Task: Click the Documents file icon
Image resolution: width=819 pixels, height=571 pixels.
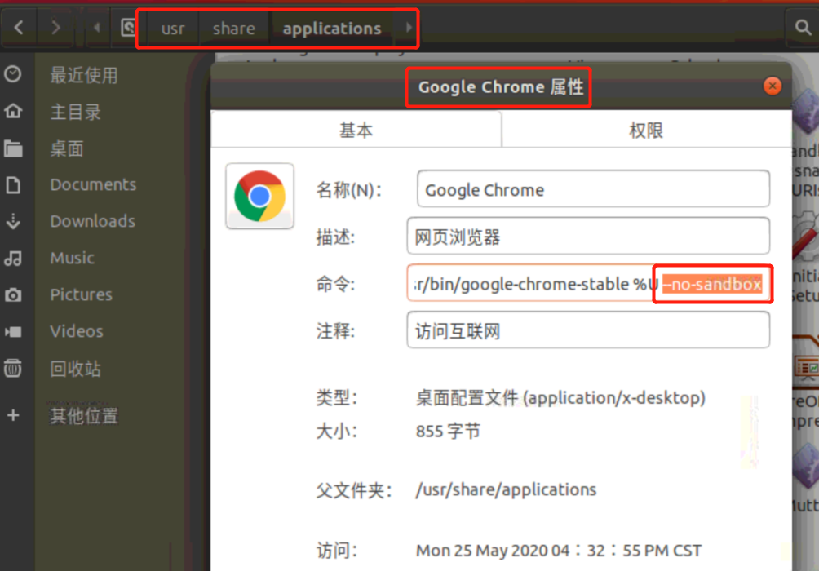Action: [13, 185]
